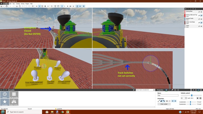This screenshot has width=203, height=114.
Task: Click the triple-speed fast forward button
Action: click(70, 6)
